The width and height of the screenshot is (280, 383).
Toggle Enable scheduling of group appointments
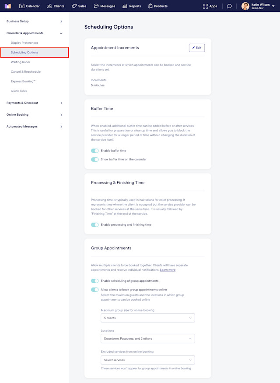click(x=95, y=281)
